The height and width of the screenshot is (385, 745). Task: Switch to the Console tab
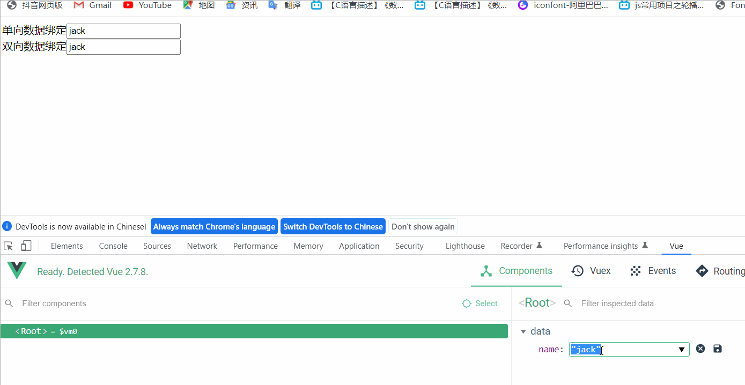click(x=113, y=246)
